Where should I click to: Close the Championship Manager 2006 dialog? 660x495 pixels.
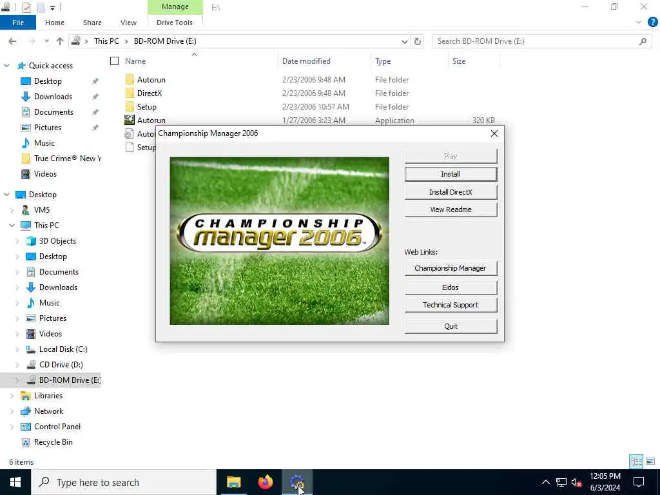[x=494, y=133]
